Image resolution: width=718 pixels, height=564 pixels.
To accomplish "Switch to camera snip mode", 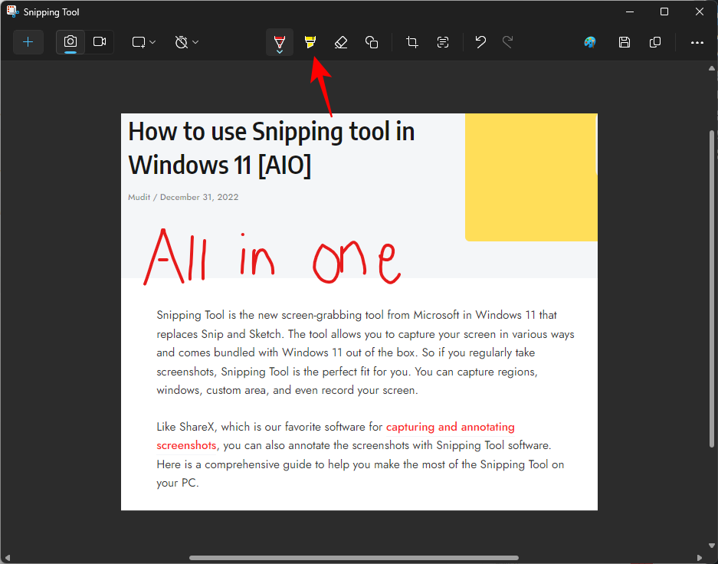I will [70, 42].
